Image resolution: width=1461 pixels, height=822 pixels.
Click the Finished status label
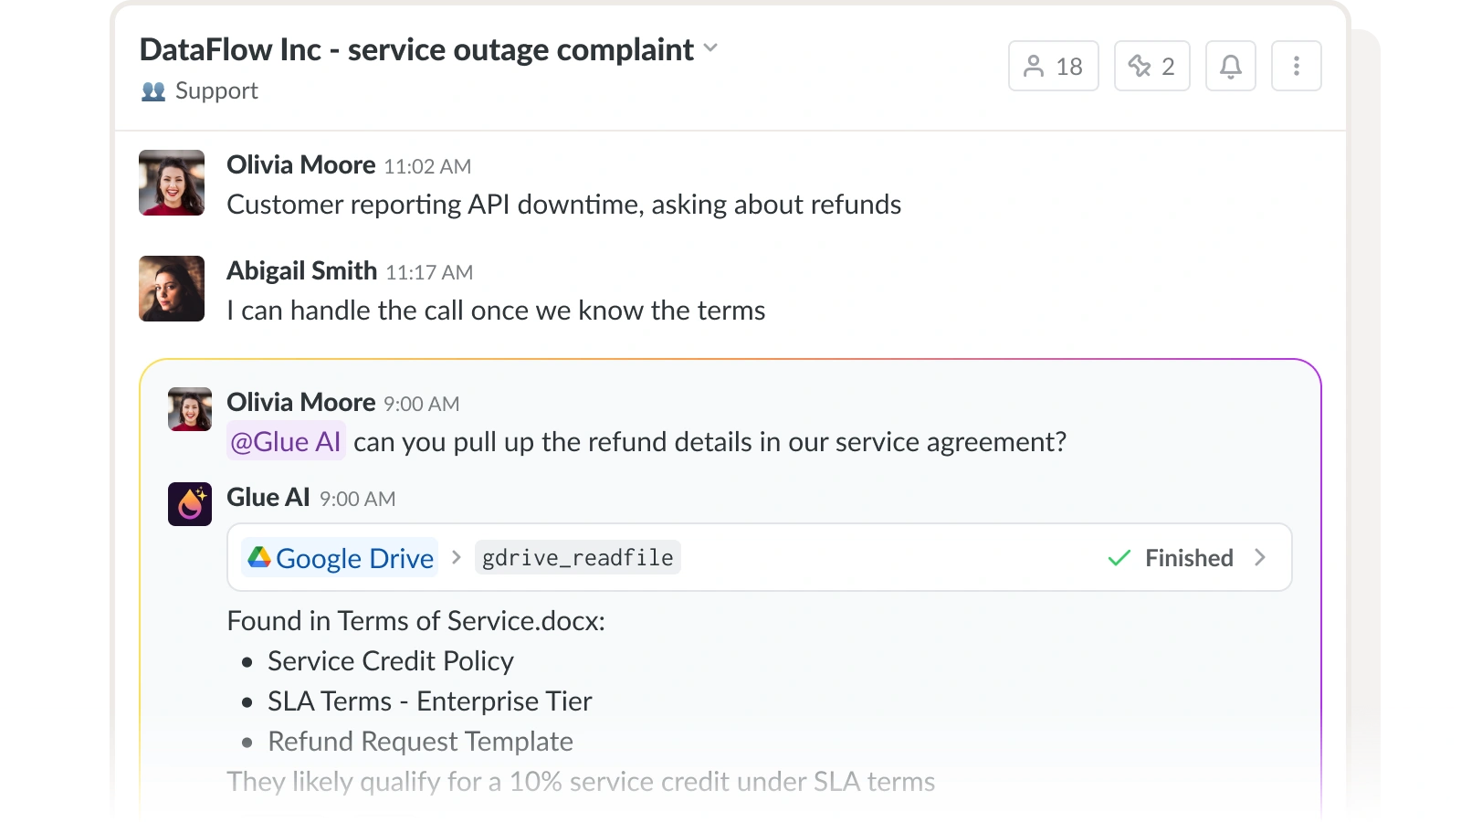1189,558
